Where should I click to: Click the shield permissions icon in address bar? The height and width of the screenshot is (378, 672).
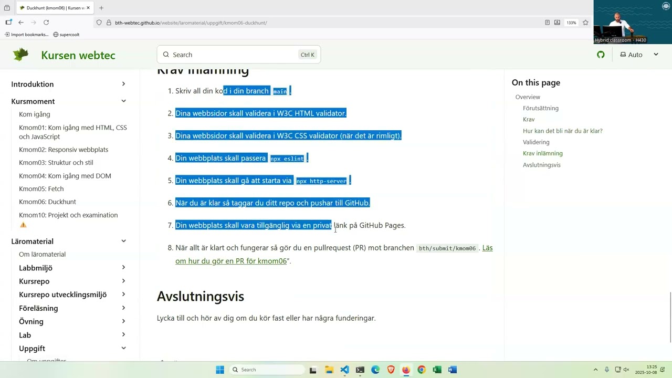(99, 23)
